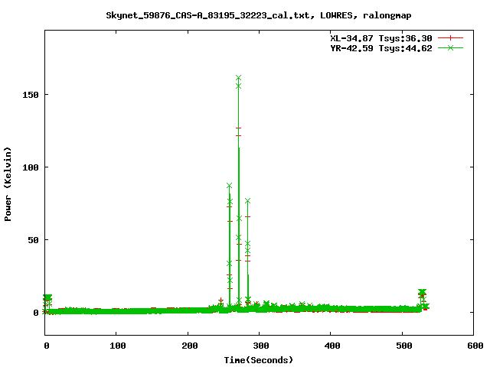Click the 300 tick label on the x-axis
The width and height of the screenshot is (490, 367).
pos(260,346)
